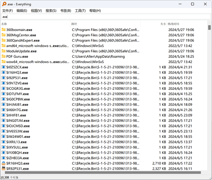
Task: Click the $IOJCMSD.exe file icon
Action: [x=4, y=126]
